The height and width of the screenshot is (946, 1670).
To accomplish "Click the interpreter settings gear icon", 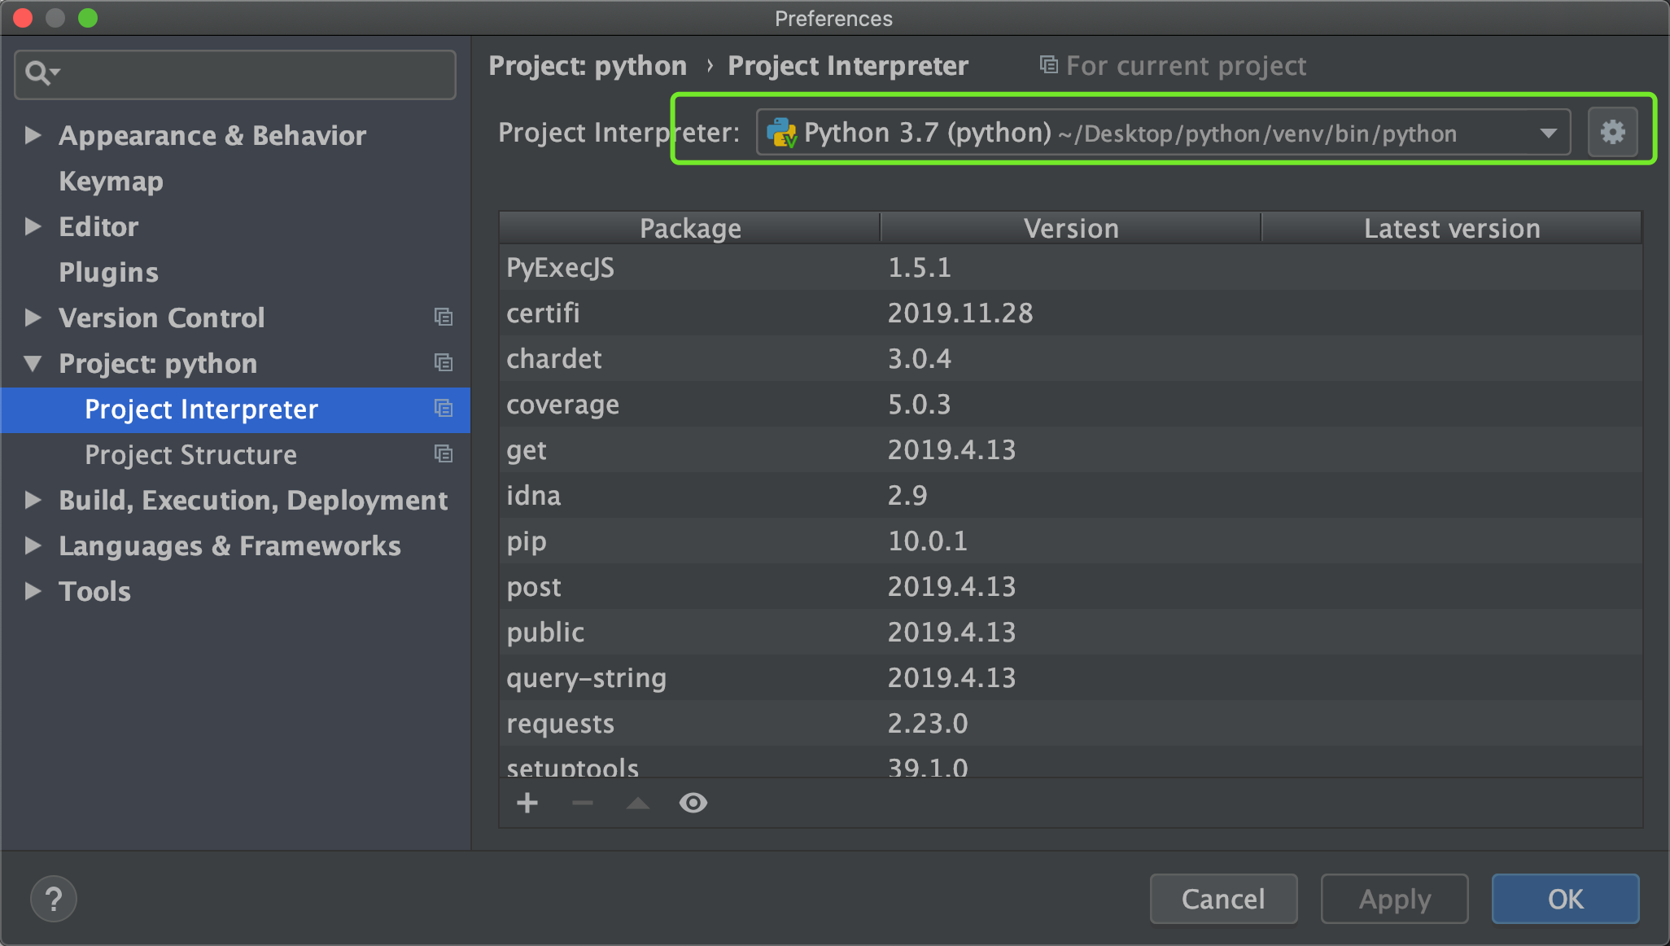I will click(1612, 132).
